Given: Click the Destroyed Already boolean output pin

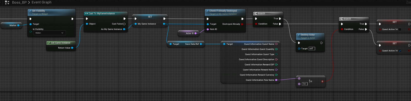Looking at the screenshot, I should [x=242, y=24].
